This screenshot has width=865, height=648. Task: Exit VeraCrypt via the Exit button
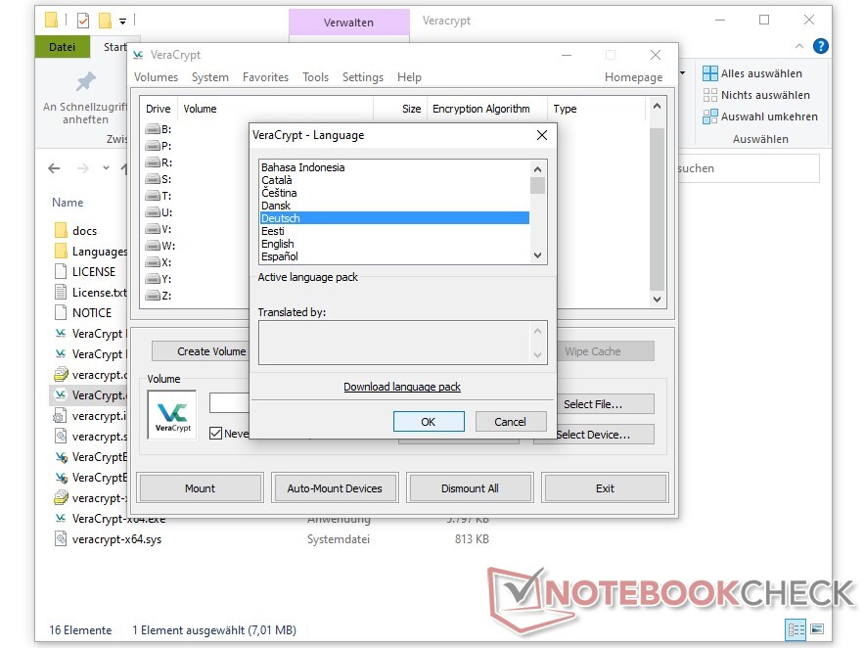(605, 487)
